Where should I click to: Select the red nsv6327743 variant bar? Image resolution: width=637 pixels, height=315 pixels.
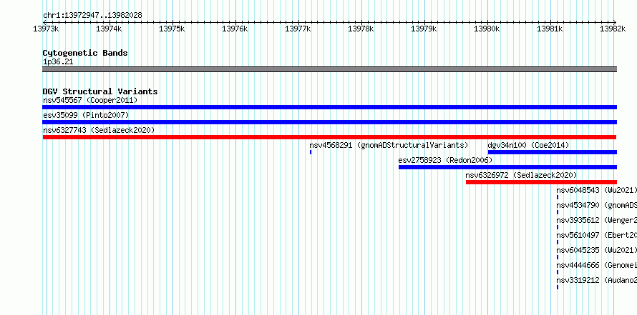pyautogui.click(x=329, y=137)
